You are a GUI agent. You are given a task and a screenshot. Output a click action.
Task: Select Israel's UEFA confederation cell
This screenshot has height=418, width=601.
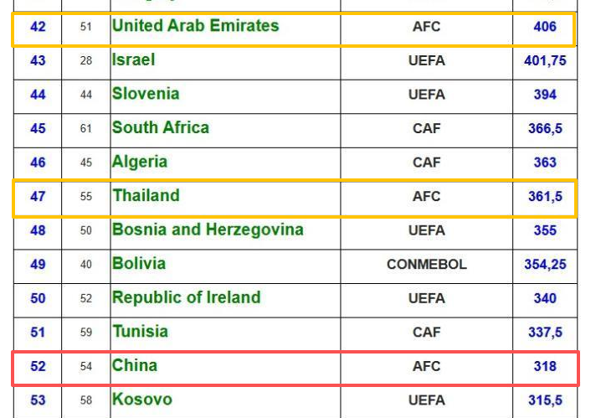pos(427,61)
